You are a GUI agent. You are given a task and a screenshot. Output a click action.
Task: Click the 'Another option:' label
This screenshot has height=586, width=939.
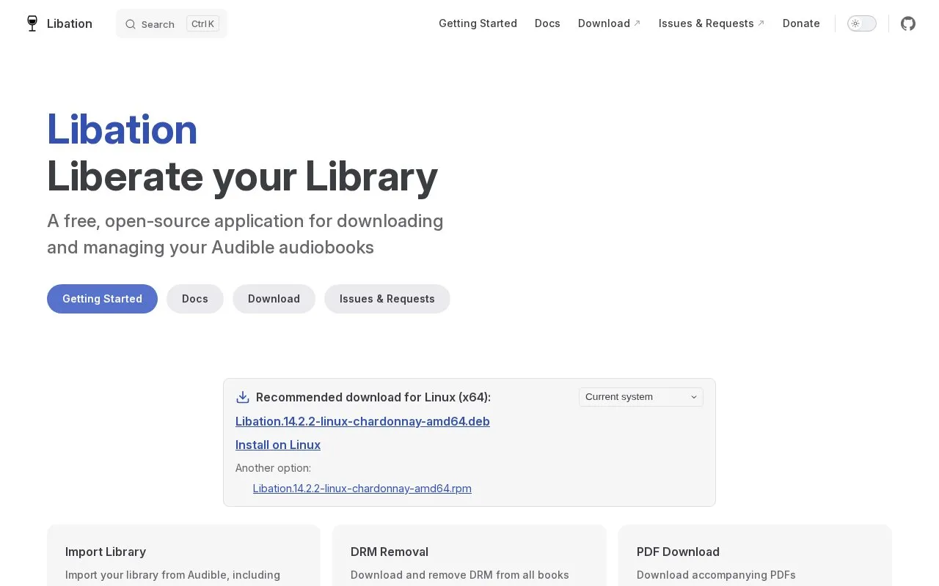coord(273,468)
